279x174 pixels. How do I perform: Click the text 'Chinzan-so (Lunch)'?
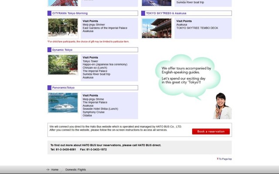[x=95, y=68]
